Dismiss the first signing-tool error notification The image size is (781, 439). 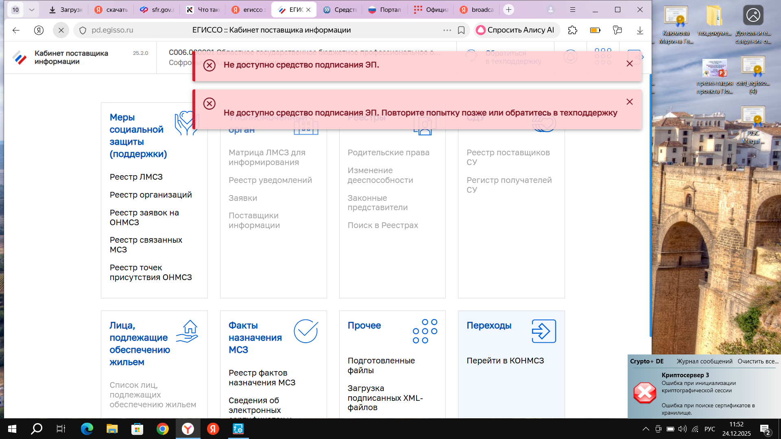coord(629,64)
